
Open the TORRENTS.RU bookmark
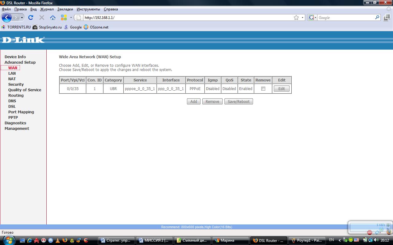coord(16,27)
